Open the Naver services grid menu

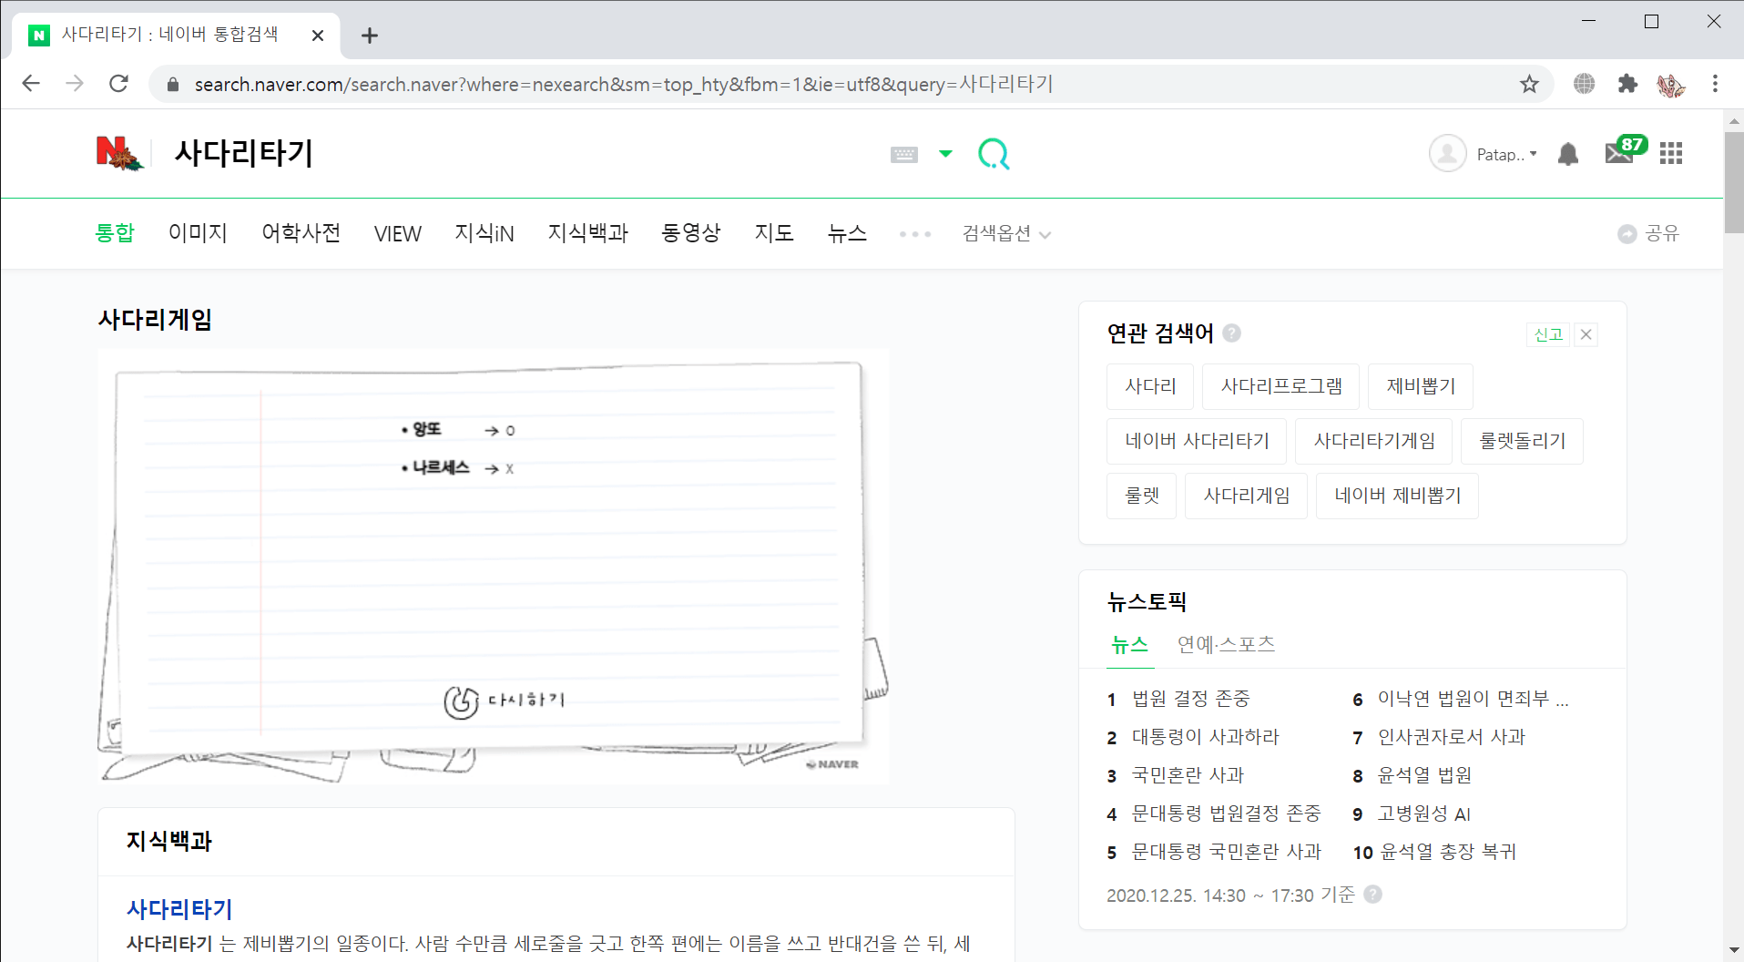pos(1671,154)
